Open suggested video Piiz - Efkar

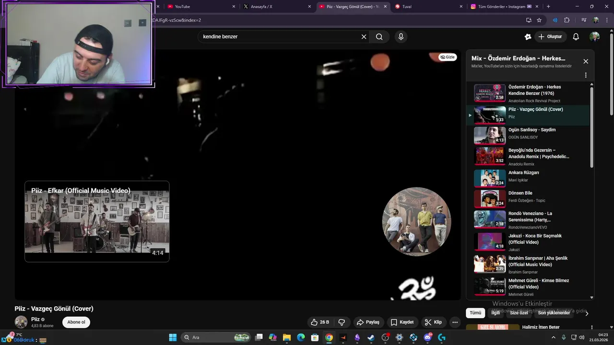click(97, 221)
